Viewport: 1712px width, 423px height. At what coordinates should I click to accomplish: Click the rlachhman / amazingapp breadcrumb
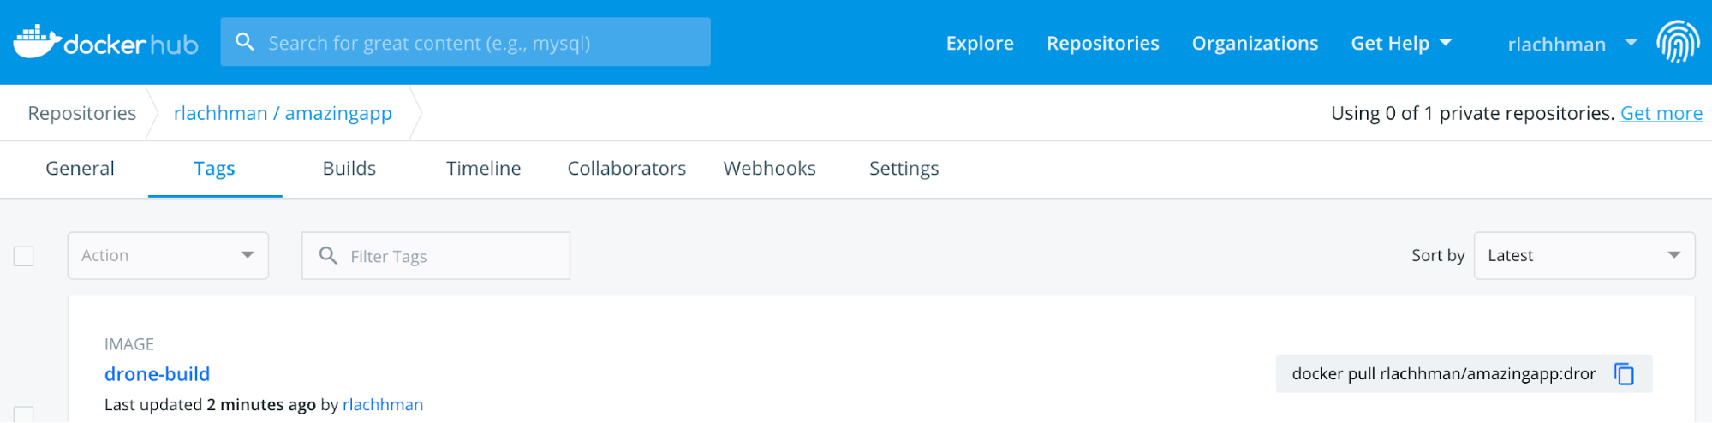283,113
